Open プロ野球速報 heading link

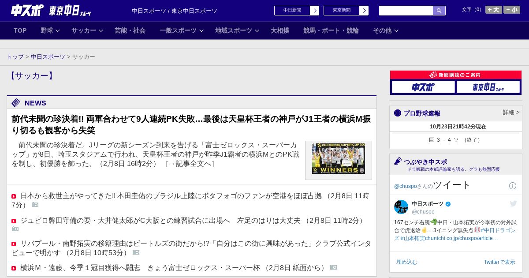click(x=422, y=113)
